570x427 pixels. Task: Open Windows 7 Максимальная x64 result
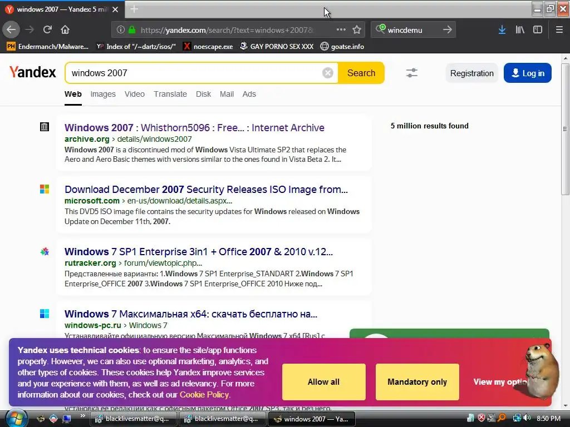(191, 314)
